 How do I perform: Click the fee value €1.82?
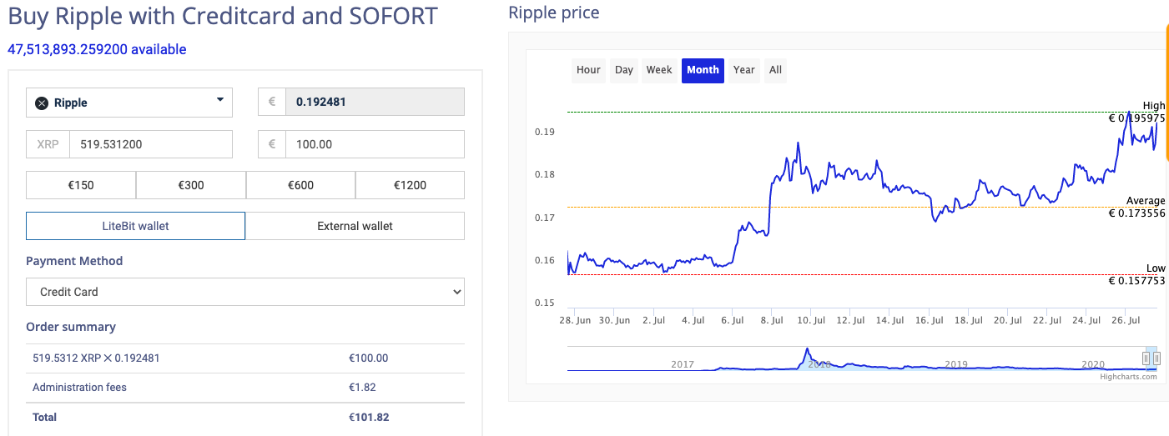coord(363,388)
